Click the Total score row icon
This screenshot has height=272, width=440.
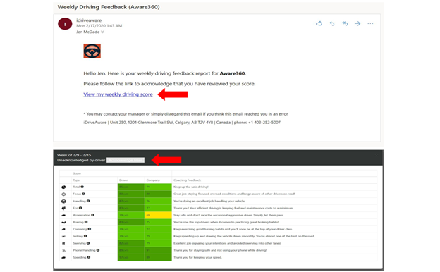pyautogui.click(x=63, y=187)
